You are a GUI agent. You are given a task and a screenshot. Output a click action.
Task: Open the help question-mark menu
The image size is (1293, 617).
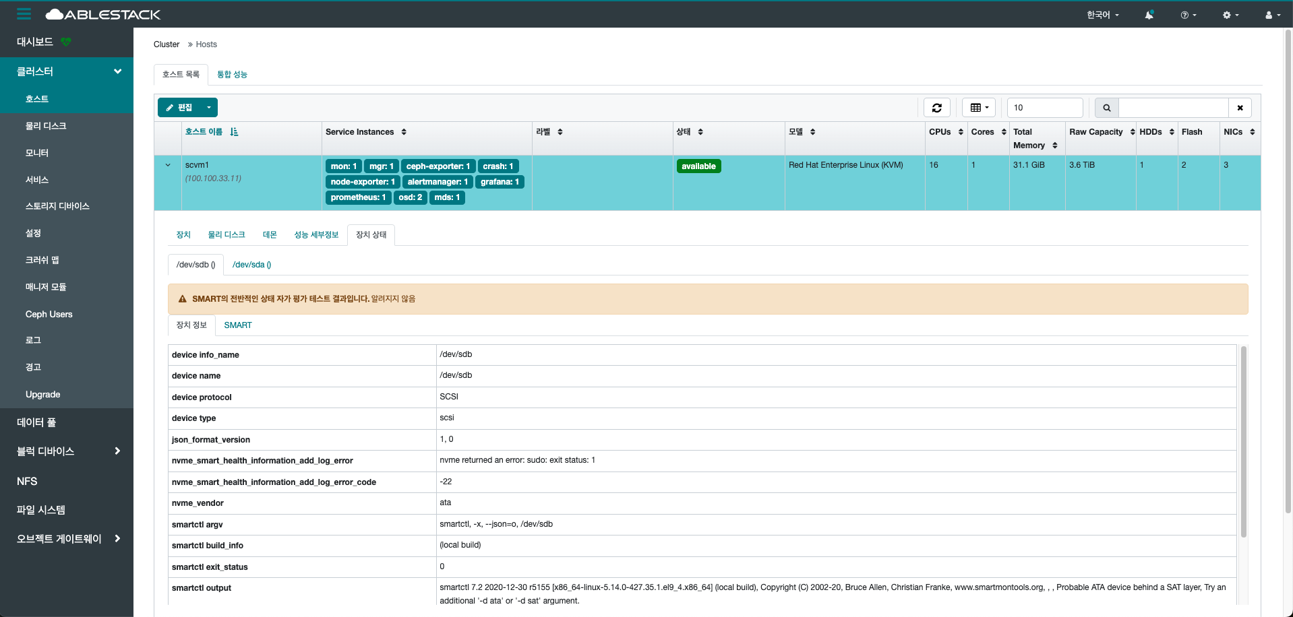[x=1188, y=15]
